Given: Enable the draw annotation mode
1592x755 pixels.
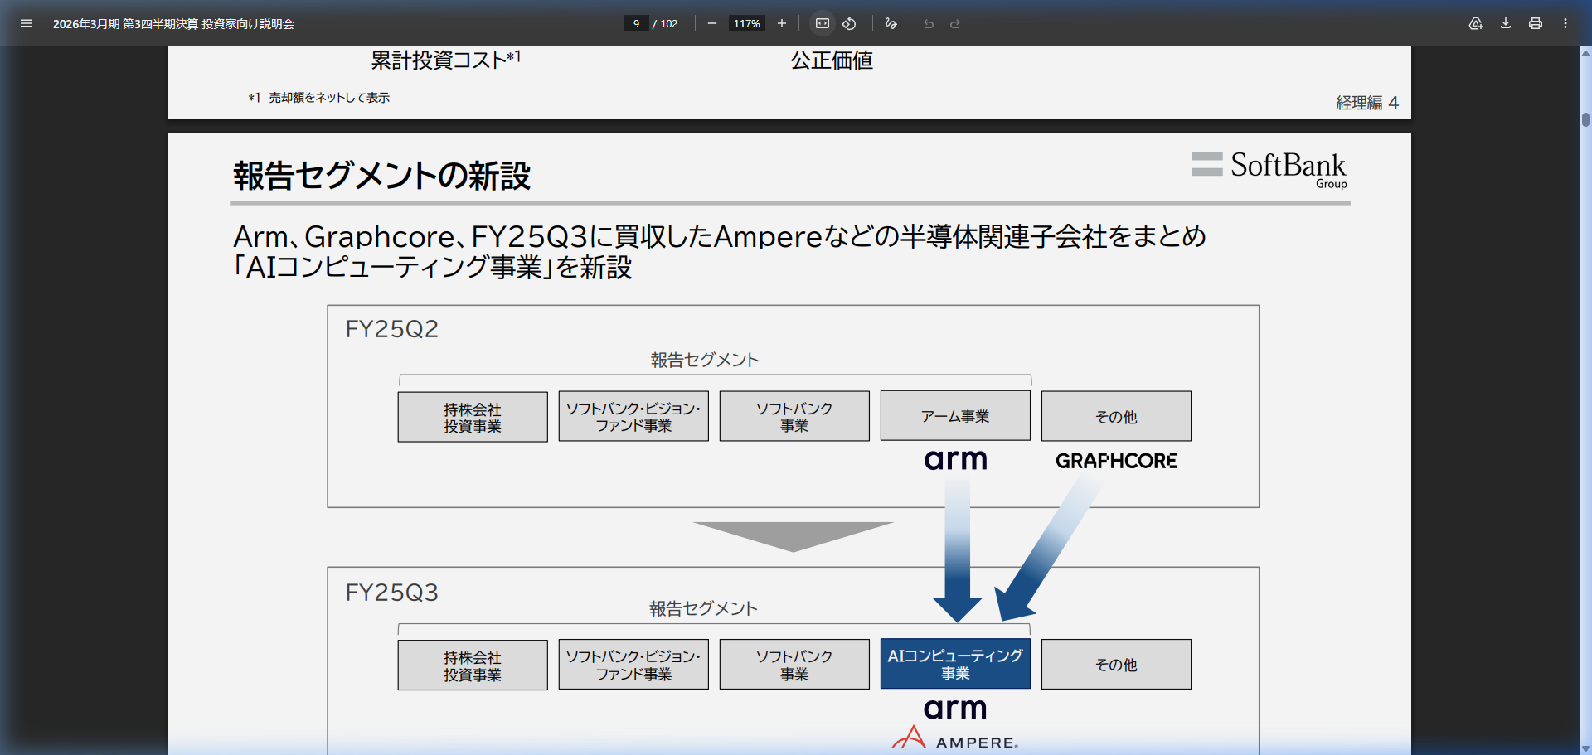Looking at the screenshot, I should (891, 23).
